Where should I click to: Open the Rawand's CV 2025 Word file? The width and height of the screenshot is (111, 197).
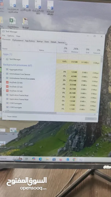coord(38,7)
